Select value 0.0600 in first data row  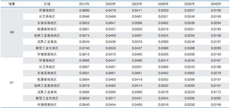click(84, 10)
